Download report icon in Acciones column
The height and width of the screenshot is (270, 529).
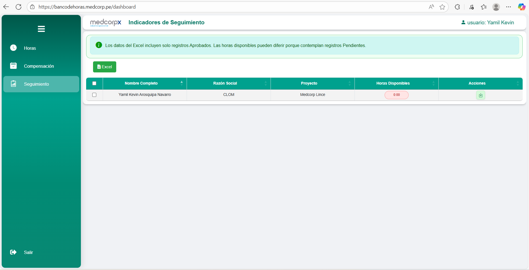pyautogui.click(x=480, y=95)
